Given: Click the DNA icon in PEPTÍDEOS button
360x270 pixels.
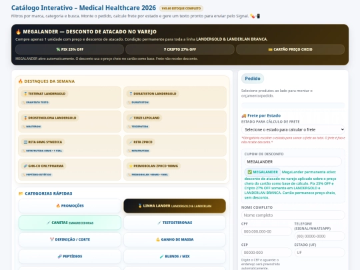Looking at the screenshot, I should point(60,257).
